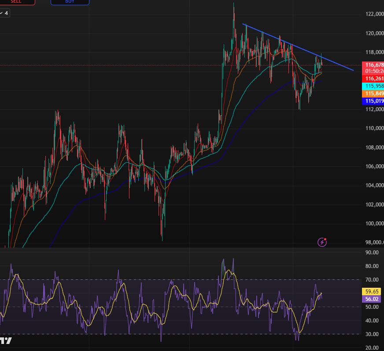Image resolution: width=384 pixels, height=351 pixels.
Task: Click the 102,000 price axis label
Action: click(x=374, y=205)
